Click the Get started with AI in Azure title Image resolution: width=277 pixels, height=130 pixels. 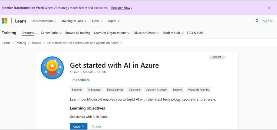(x=114, y=65)
